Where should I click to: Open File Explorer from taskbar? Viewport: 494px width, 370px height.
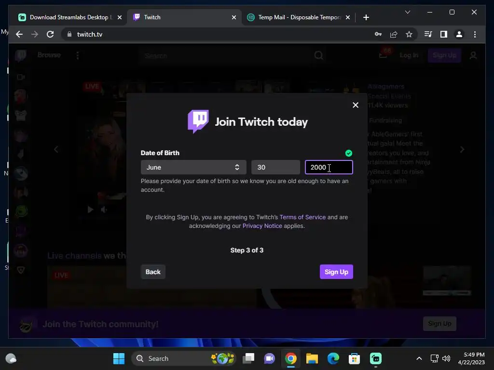click(312, 358)
